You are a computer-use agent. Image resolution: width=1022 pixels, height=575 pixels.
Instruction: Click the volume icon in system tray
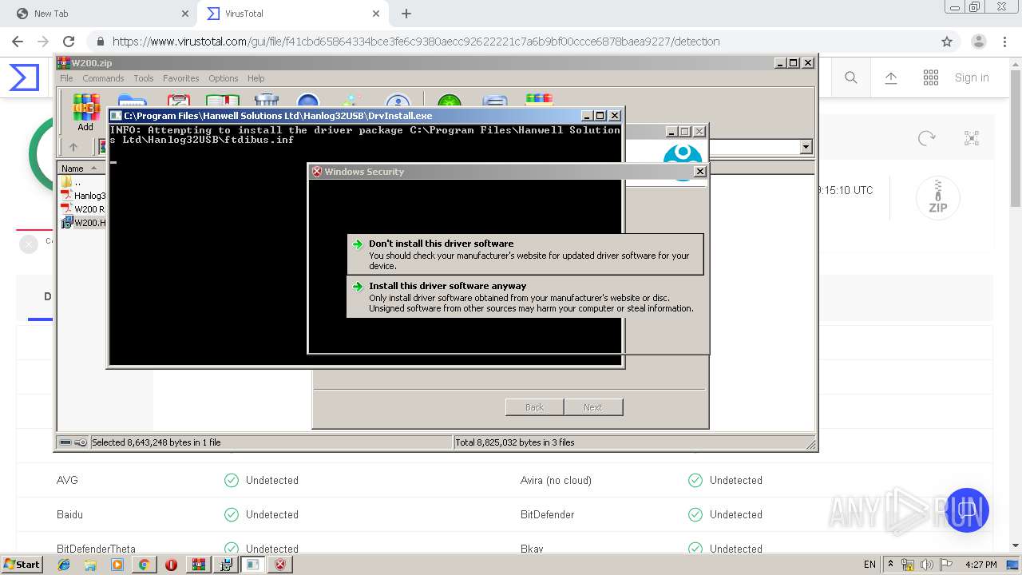click(926, 565)
